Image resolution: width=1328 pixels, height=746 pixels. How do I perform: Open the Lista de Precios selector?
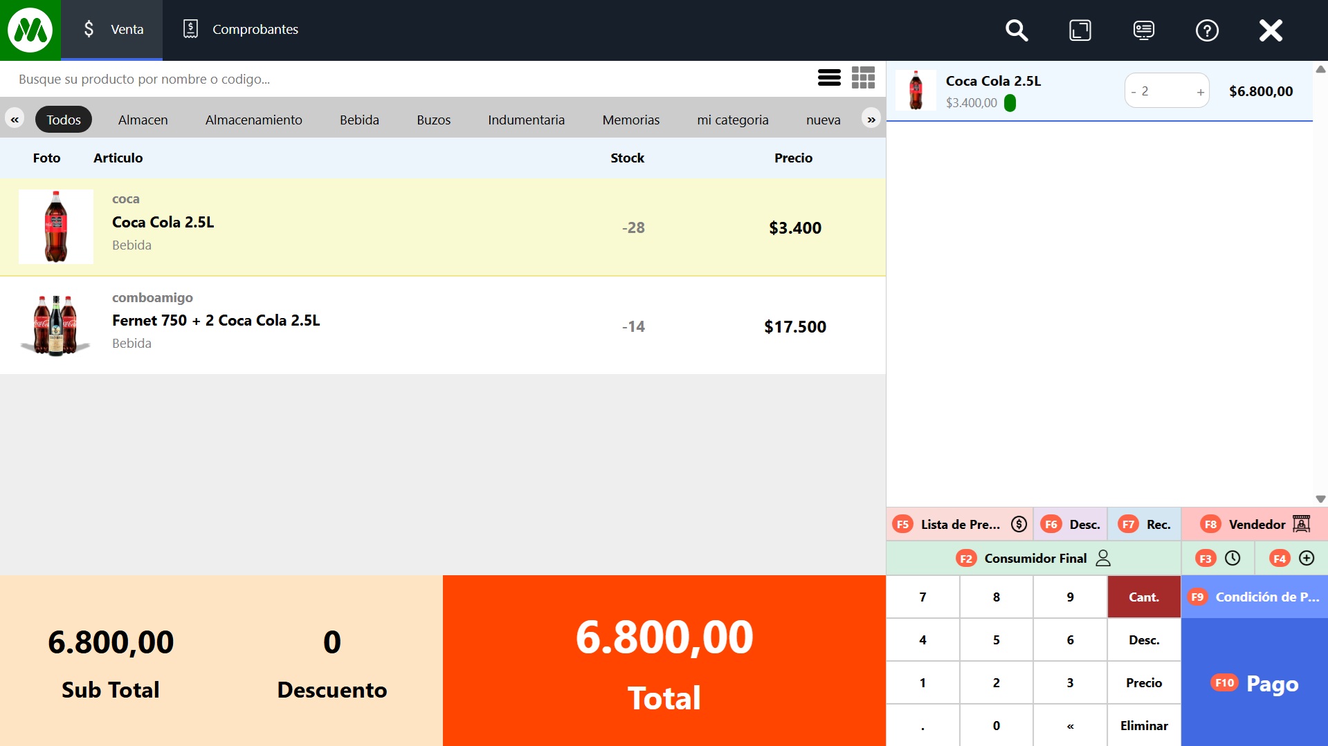pyautogui.click(x=960, y=525)
